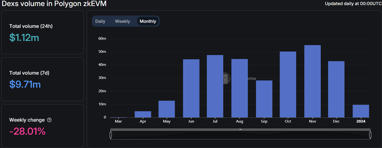
Task: Click the 20m y-axis label
Action: coord(102,91)
